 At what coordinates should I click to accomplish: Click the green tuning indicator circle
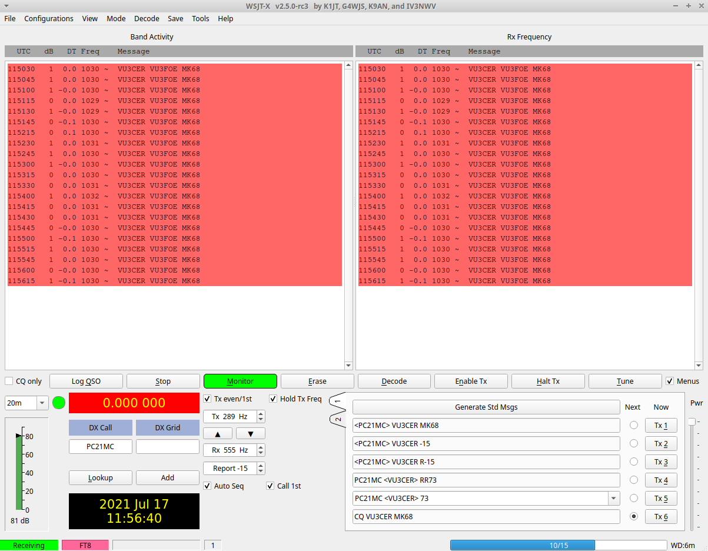tap(59, 403)
